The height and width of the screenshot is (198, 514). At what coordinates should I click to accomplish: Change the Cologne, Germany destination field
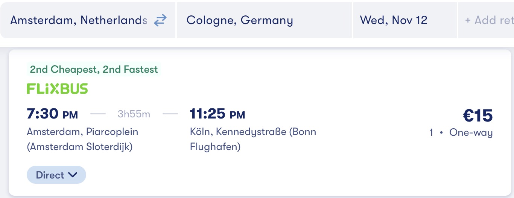coord(240,20)
